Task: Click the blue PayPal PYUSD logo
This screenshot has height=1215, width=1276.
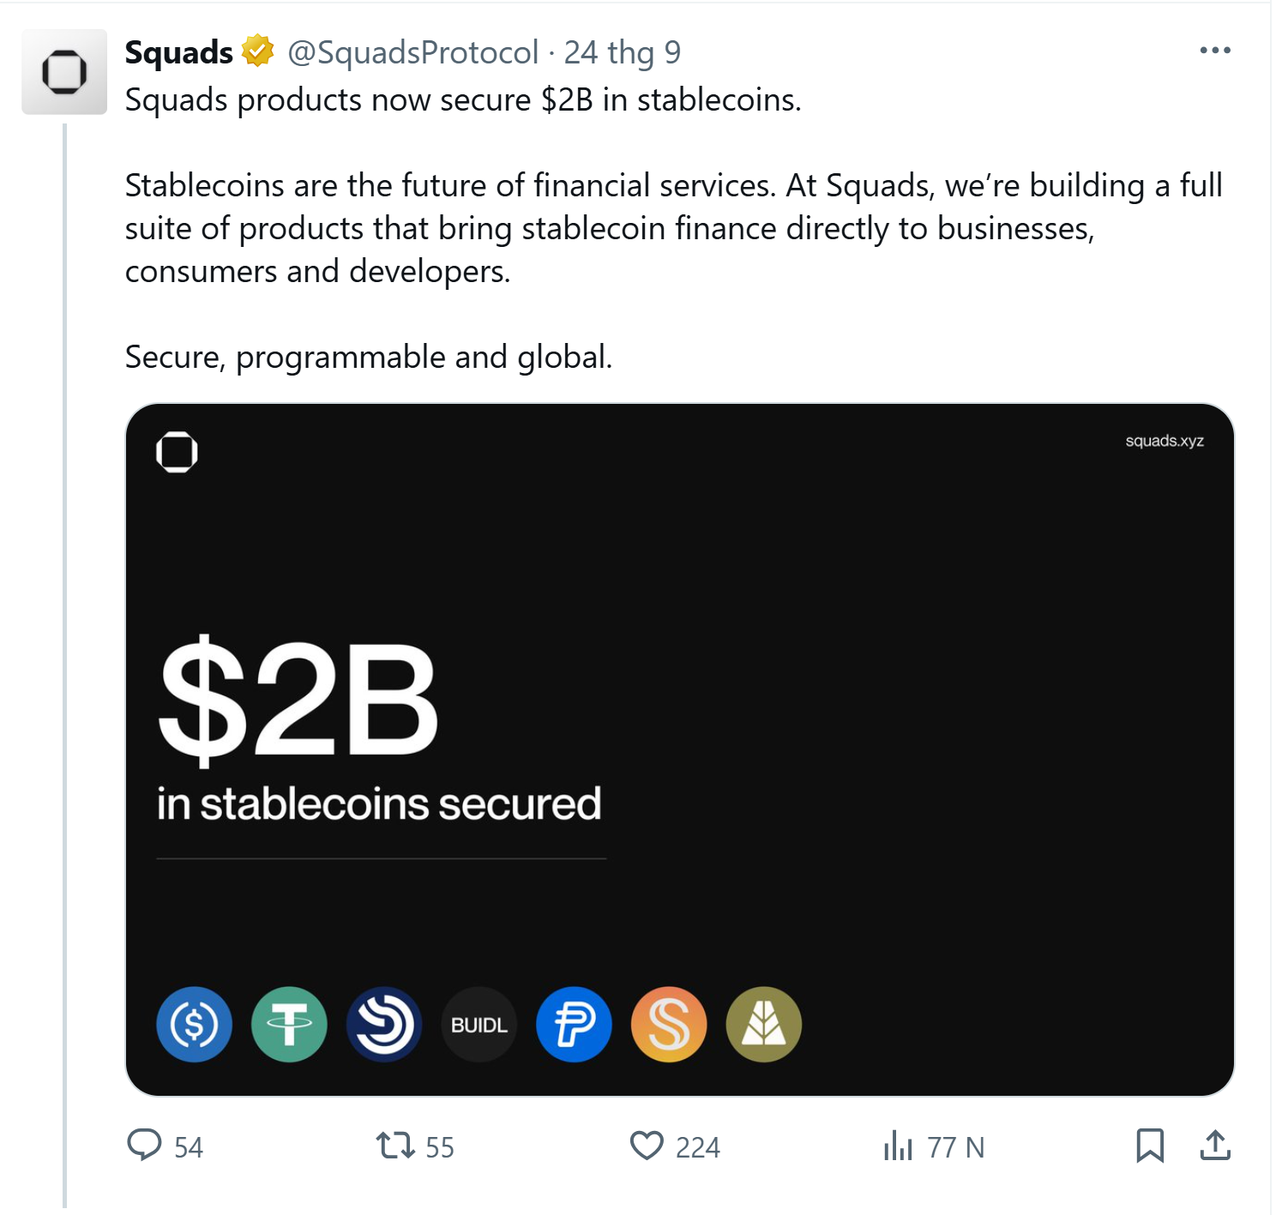Action: (574, 1024)
